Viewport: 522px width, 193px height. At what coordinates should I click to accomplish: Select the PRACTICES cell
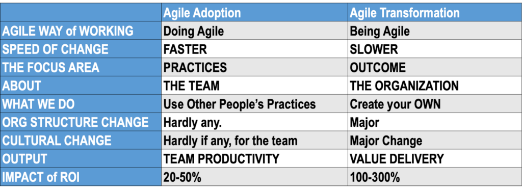[x=254, y=68]
